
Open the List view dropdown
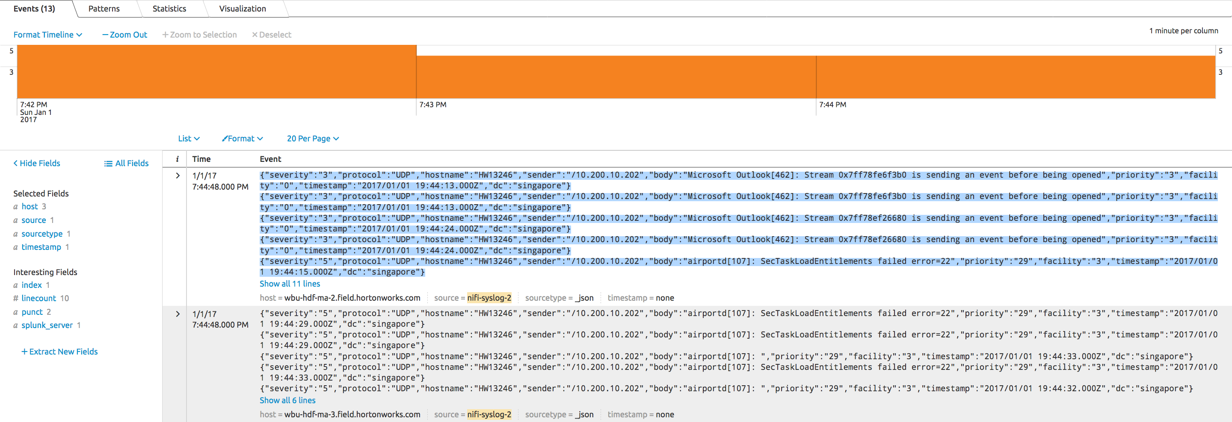[188, 138]
